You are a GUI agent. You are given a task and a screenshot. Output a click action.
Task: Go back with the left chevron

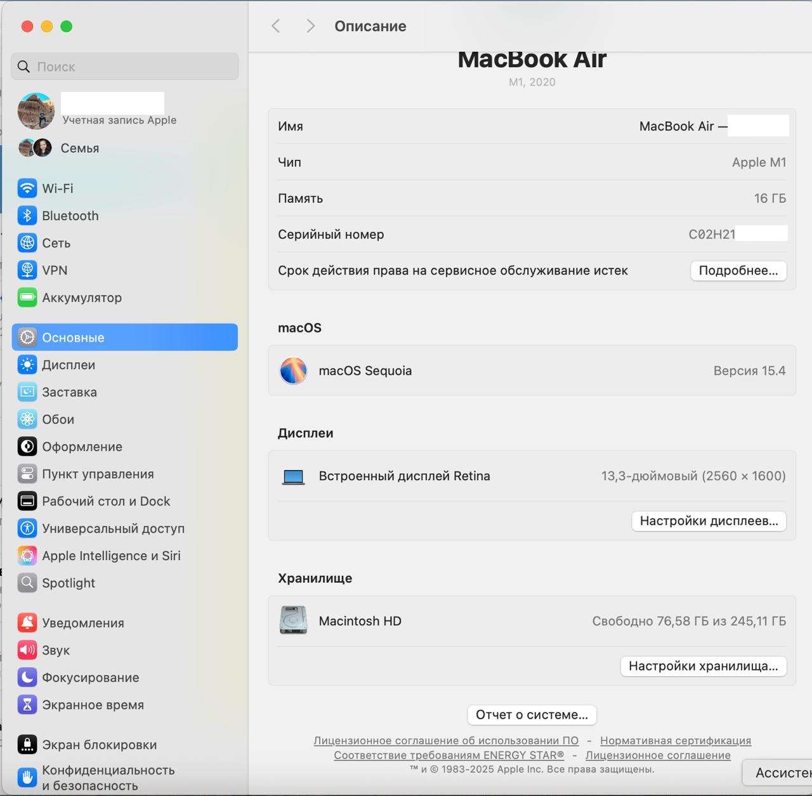click(x=276, y=26)
